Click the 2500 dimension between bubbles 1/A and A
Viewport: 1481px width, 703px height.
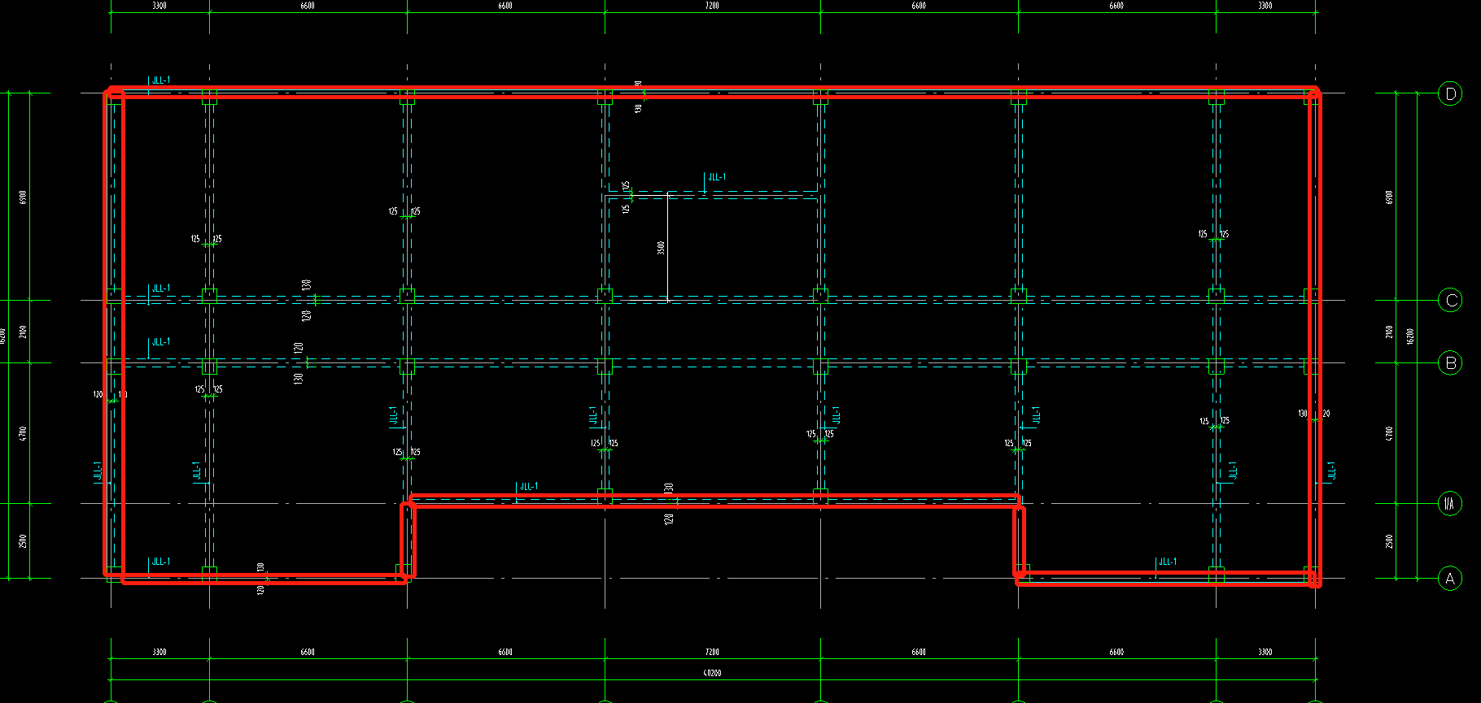1389,541
